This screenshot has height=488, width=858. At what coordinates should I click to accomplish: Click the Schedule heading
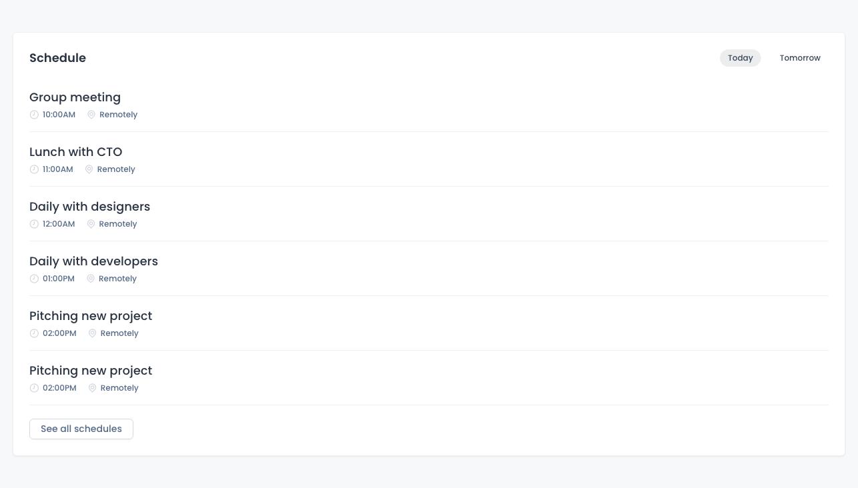tap(57, 58)
